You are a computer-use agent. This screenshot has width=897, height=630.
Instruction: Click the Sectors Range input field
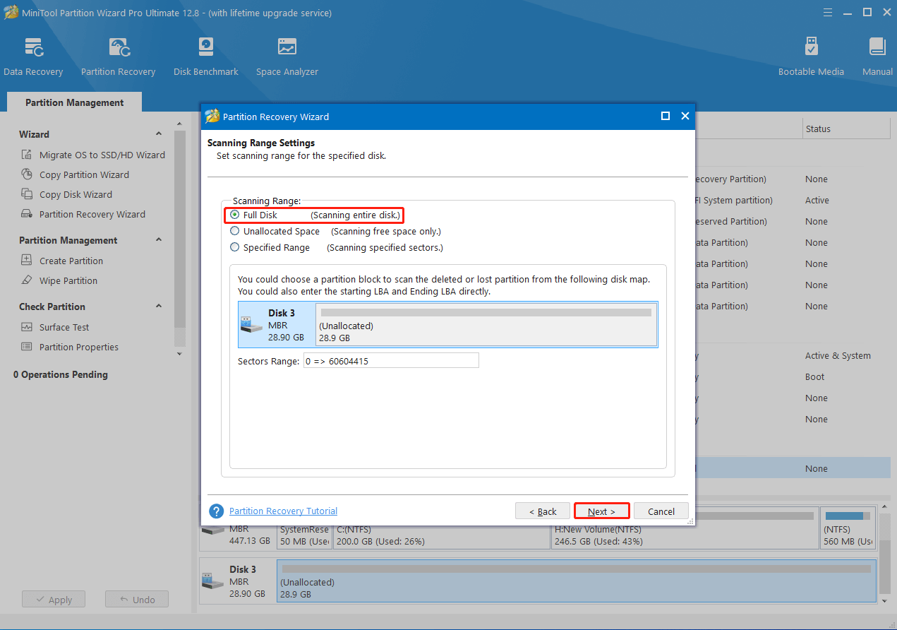point(390,361)
